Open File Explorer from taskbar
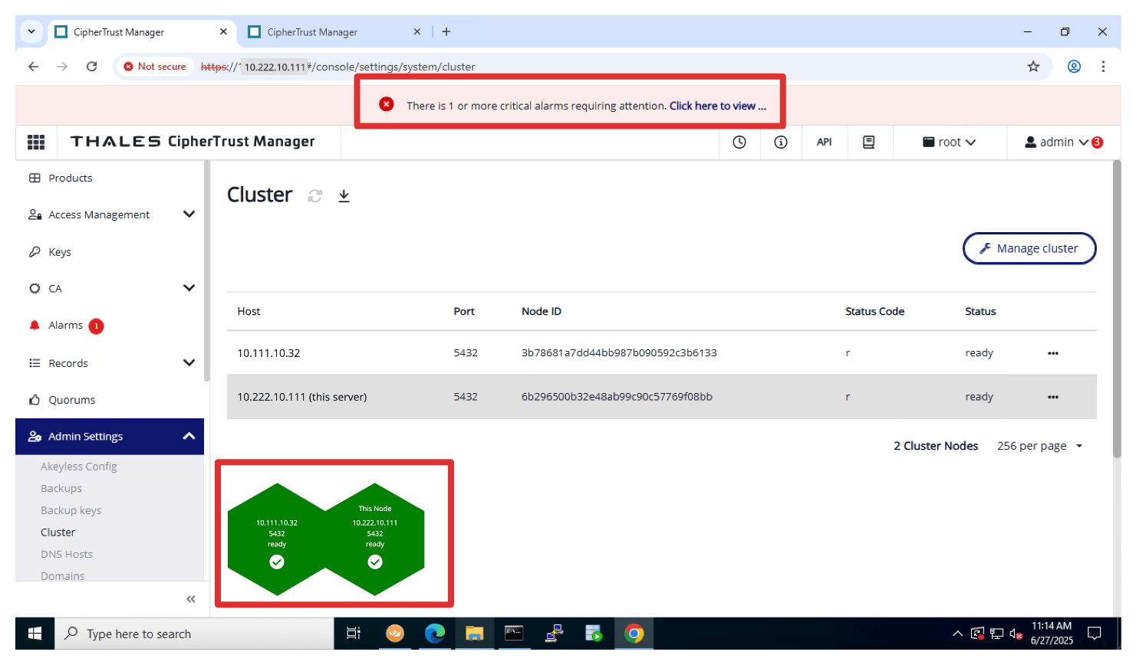The height and width of the screenshot is (665, 1136). click(x=475, y=634)
